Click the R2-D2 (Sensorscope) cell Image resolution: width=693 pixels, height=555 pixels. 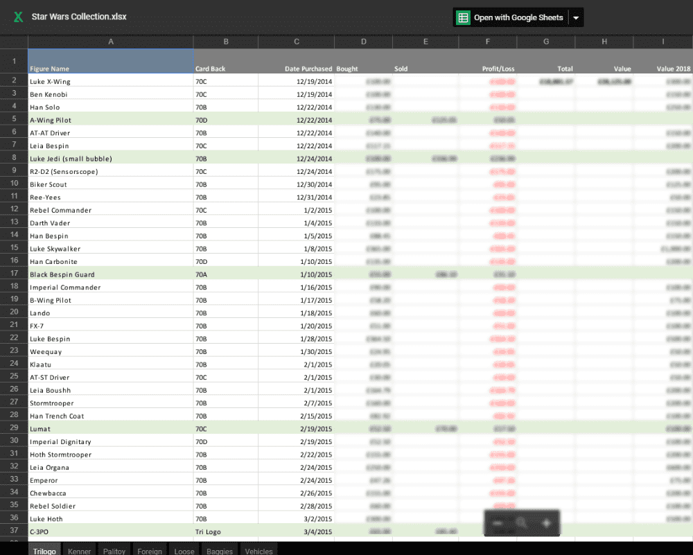(110, 171)
